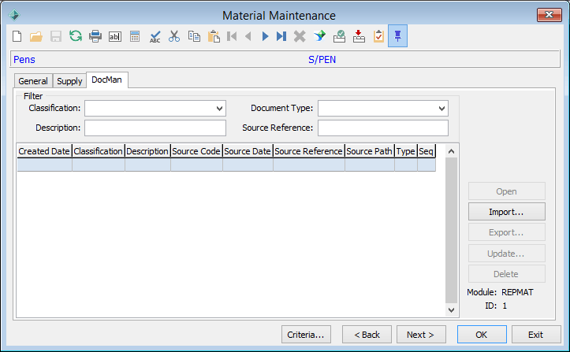This screenshot has width=570, height=352.
Task: Click the vertical scrollbar track
Action: pyautogui.click(x=451, y=230)
